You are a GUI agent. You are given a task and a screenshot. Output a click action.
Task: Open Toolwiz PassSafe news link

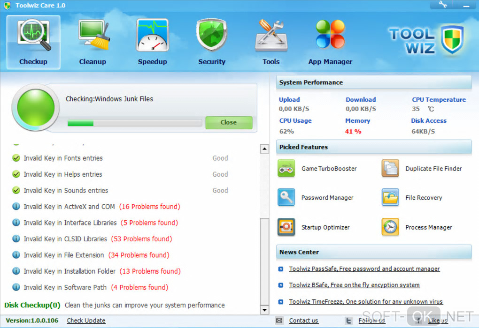click(x=364, y=269)
